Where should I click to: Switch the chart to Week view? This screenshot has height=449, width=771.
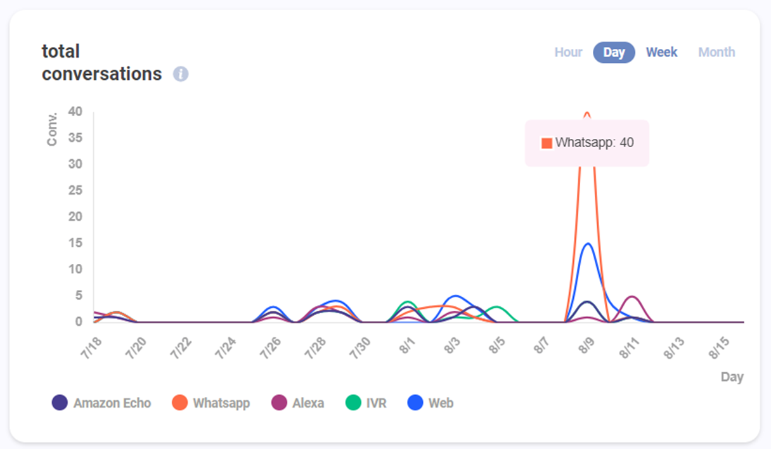tap(661, 53)
